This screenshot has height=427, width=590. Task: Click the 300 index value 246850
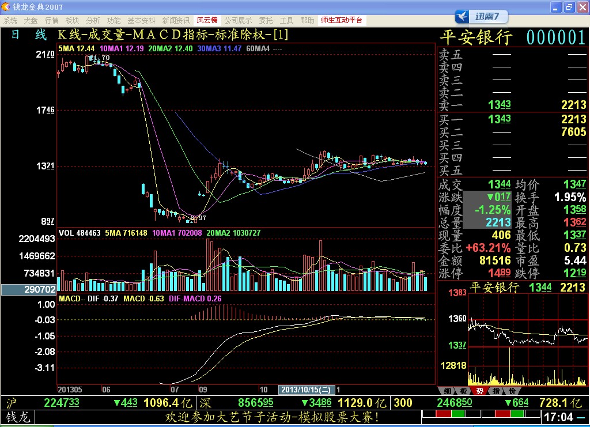(x=454, y=403)
